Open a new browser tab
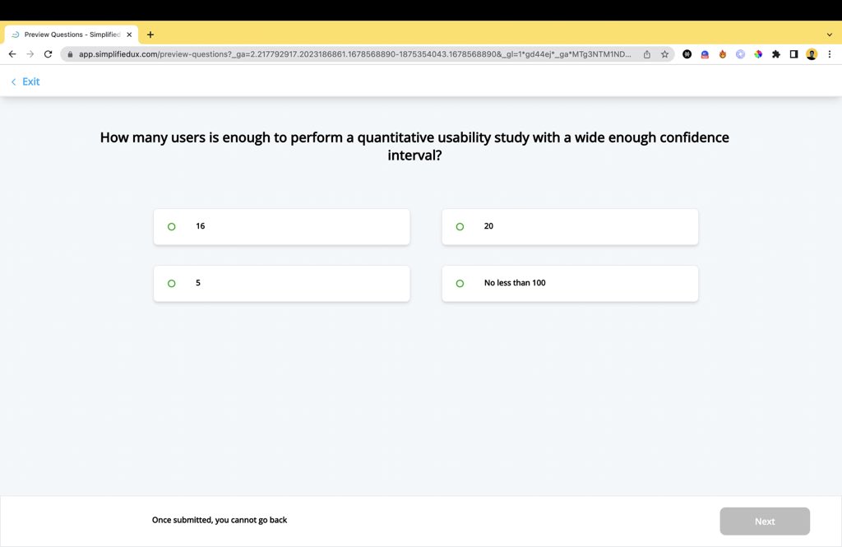The image size is (842, 547). pos(150,34)
